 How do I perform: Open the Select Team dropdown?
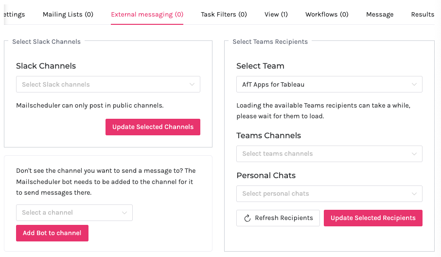coord(329,85)
